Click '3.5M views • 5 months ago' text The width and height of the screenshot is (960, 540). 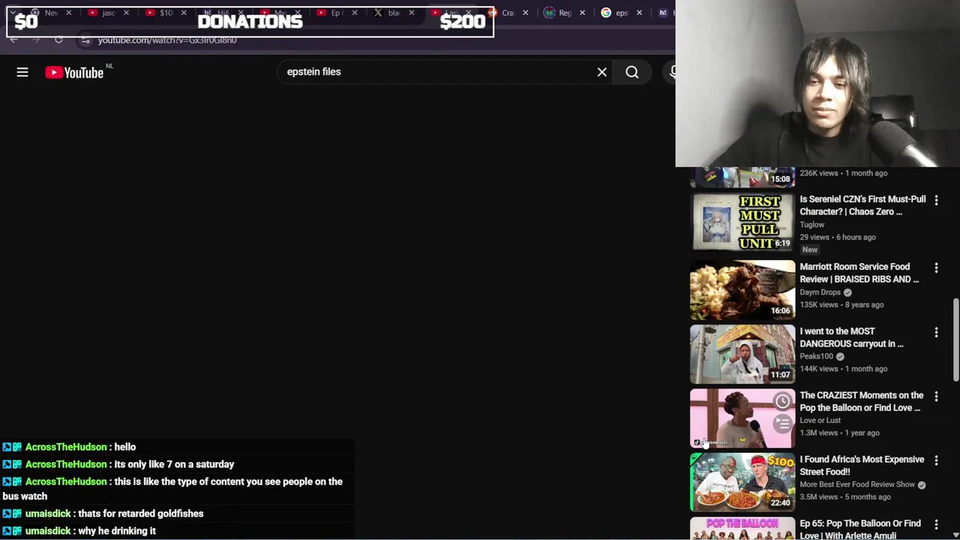pyautogui.click(x=845, y=497)
